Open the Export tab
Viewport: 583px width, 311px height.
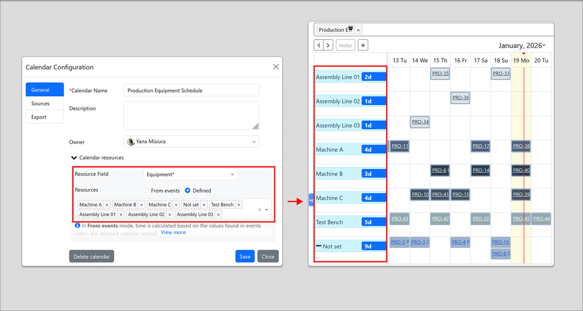(44, 117)
